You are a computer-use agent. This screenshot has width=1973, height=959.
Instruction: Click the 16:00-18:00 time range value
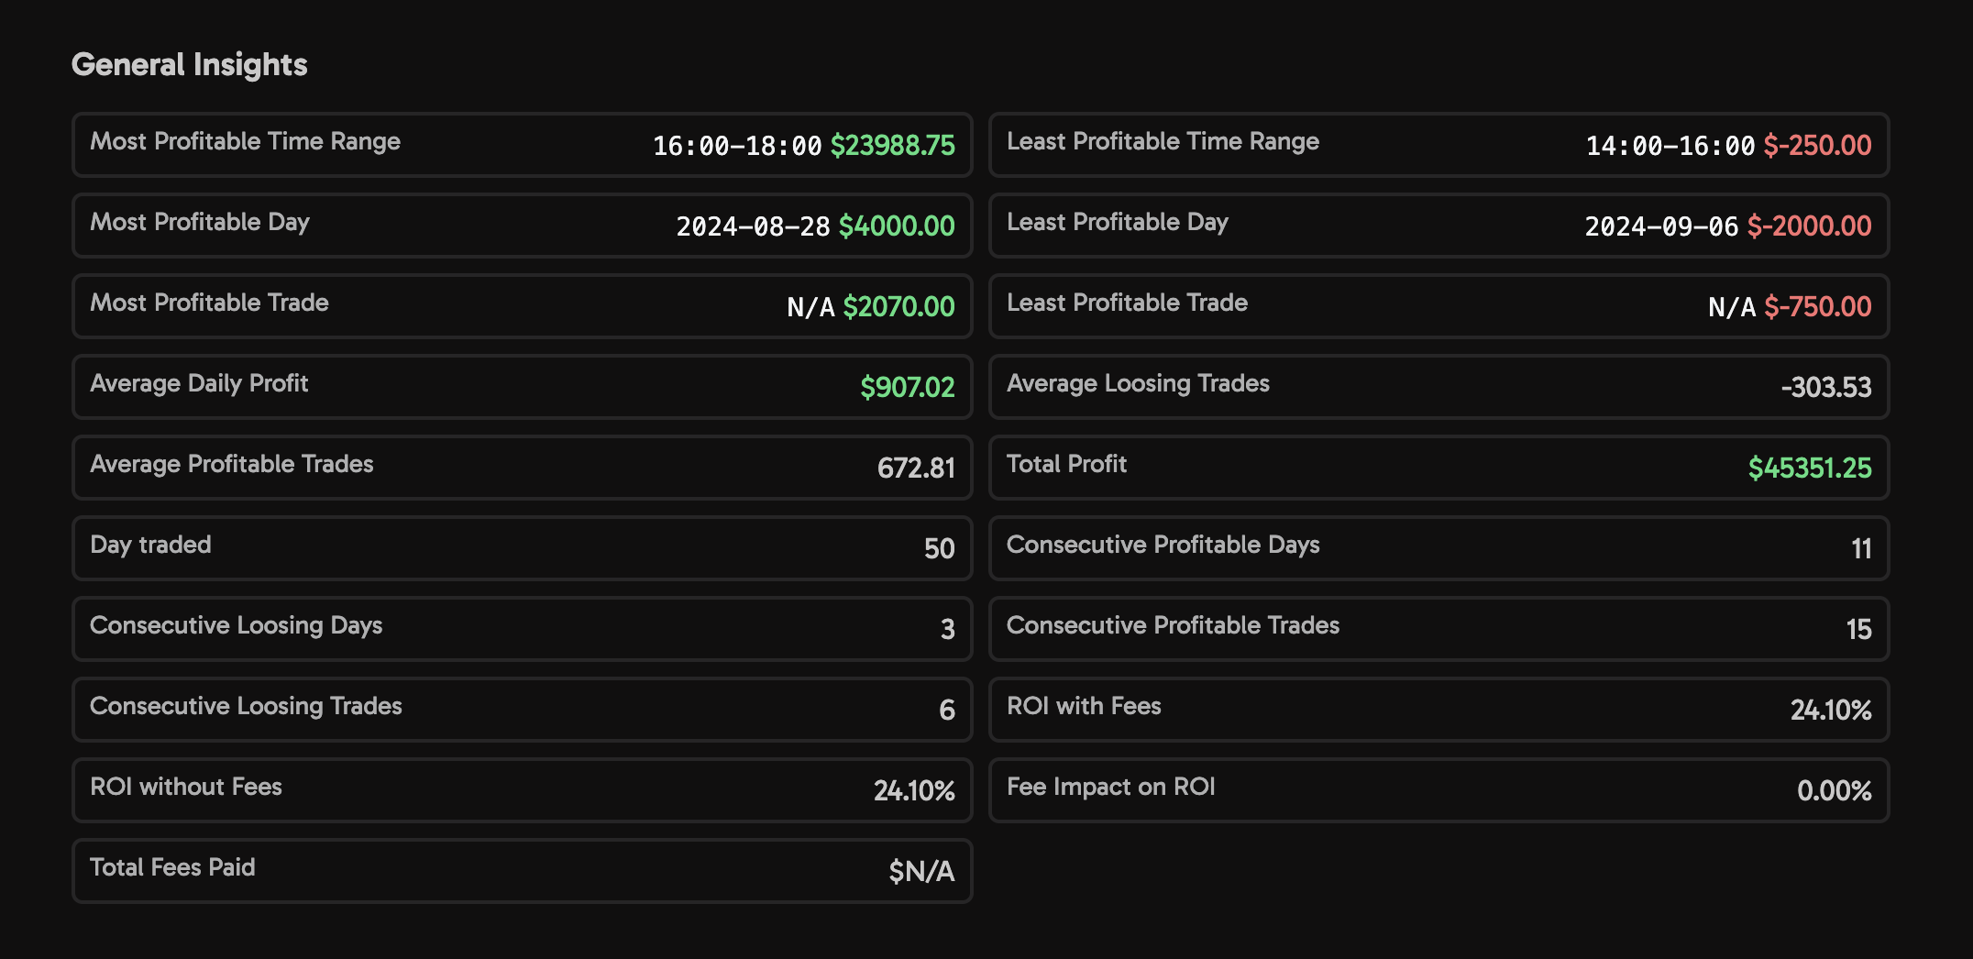pyautogui.click(x=737, y=146)
